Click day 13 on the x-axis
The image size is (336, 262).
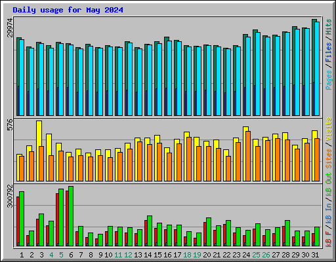click(138, 255)
